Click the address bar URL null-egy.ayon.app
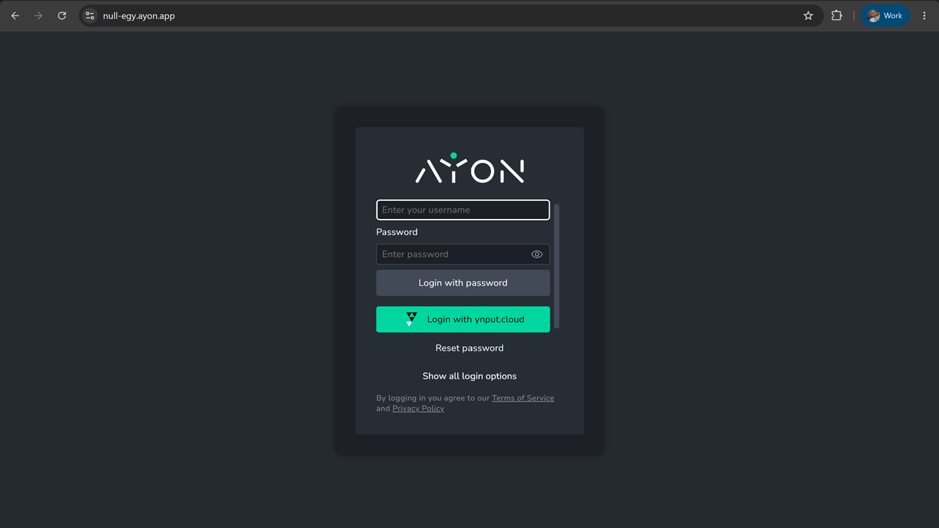Screen dimensions: 939x528 139,16
